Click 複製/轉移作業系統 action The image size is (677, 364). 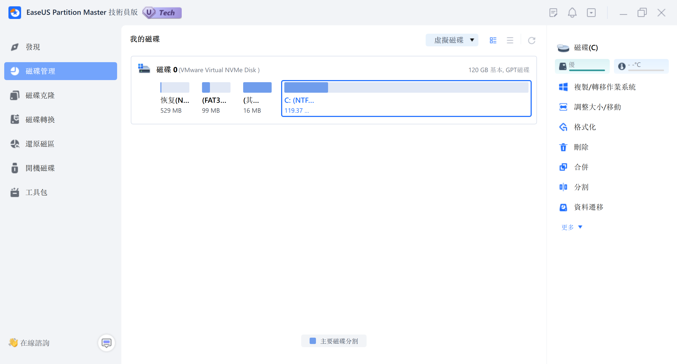605,87
